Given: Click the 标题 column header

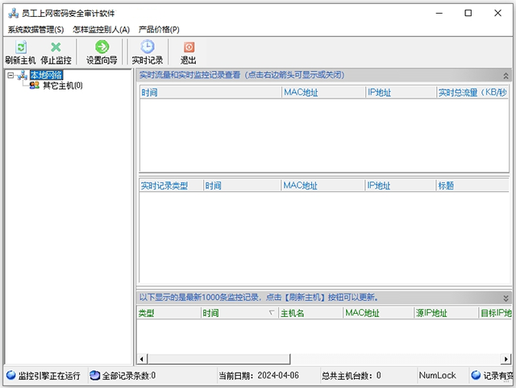Looking at the screenshot, I should (472, 186).
